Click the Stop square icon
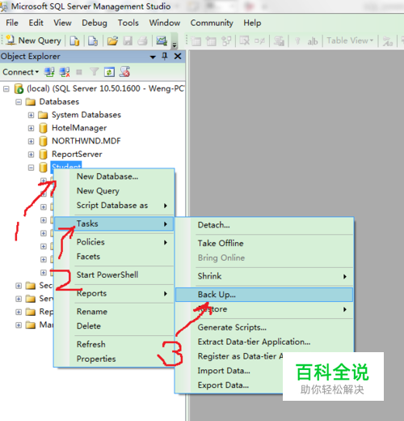 (x=79, y=72)
